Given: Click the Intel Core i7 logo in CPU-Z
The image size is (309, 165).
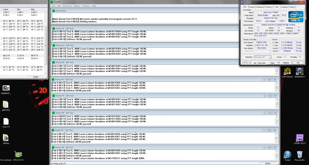Looking at the screenshot, I should [x=296, y=16].
